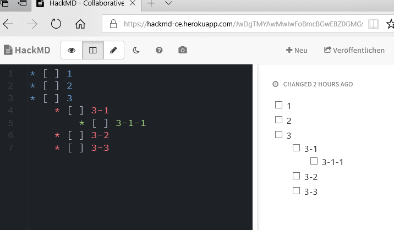The image size is (394, 230).
Task: Click the browser forward arrow
Action: click(x=32, y=24)
